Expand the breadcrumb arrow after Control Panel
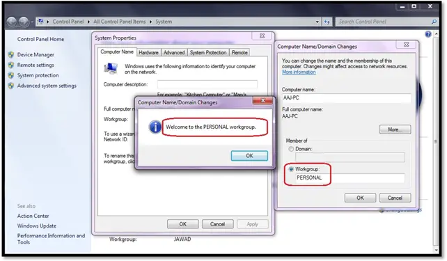Screen dimensions: 447x261 (88, 22)
